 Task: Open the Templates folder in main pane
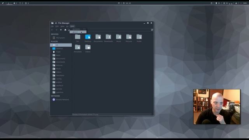pyautogui.click(x=78, y=48)
